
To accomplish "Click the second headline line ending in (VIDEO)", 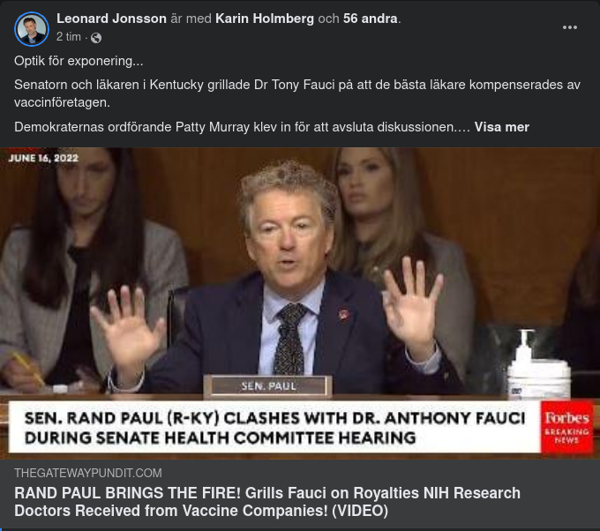I will coord(201,511).
